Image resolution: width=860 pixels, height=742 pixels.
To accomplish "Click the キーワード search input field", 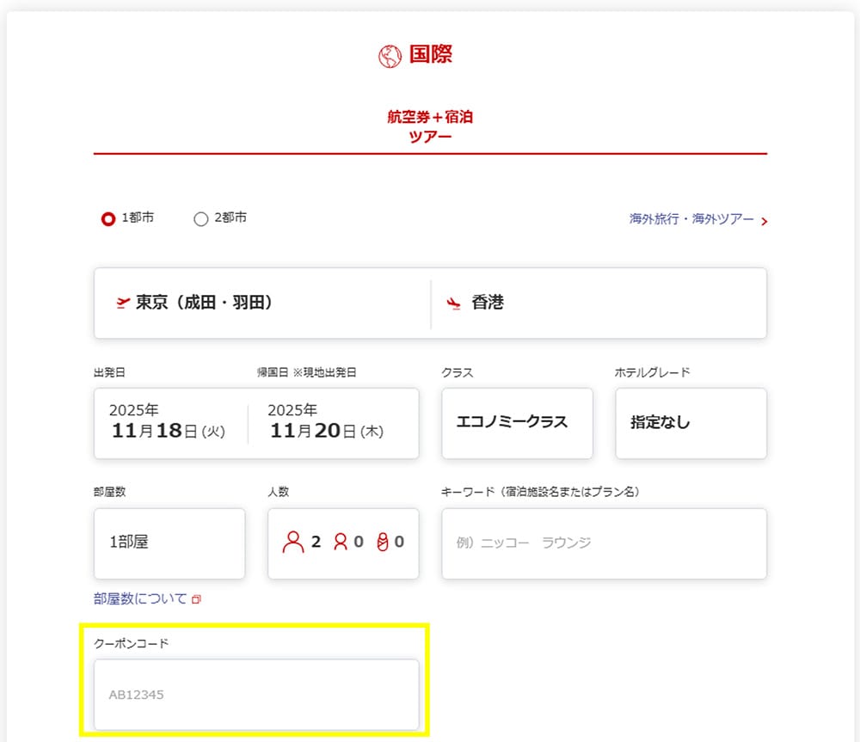I will 604,543.
